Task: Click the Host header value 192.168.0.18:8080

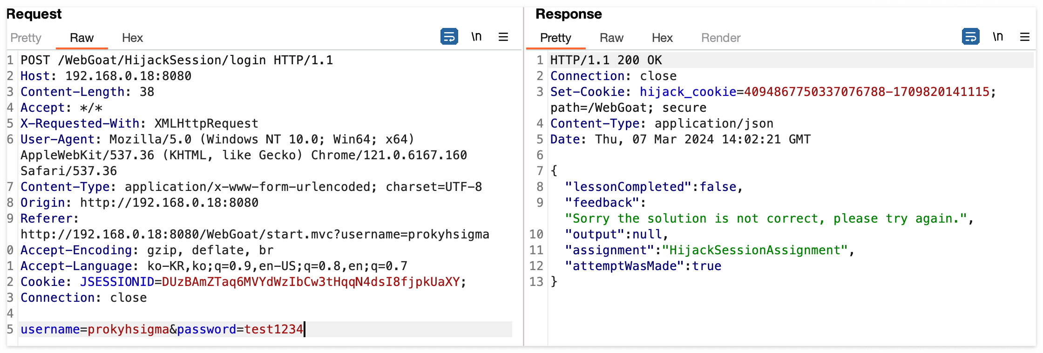Action: (x=129, y=76)
